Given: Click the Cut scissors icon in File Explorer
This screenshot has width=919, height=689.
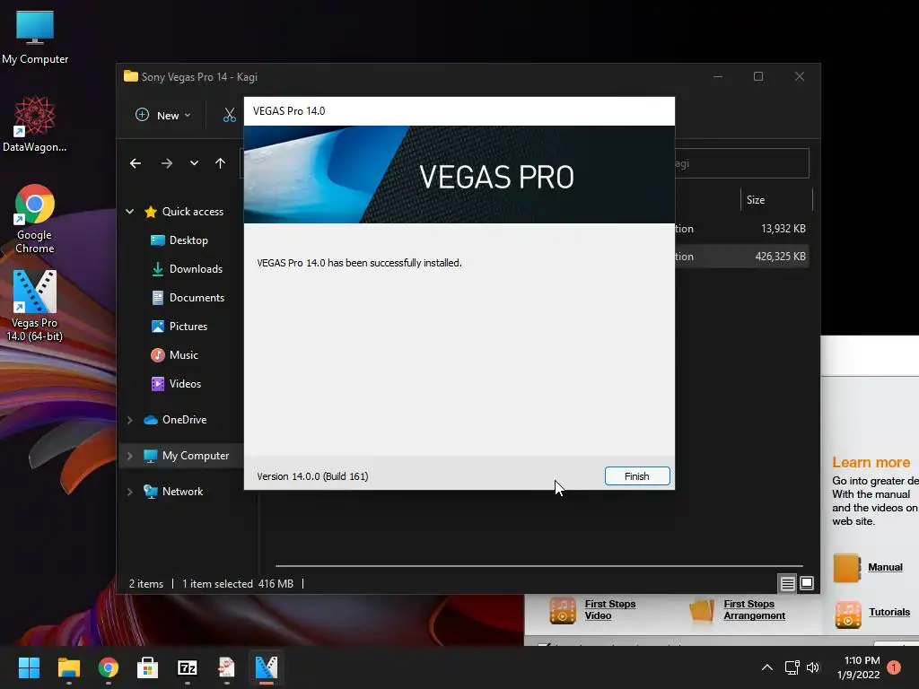Looking at the screenshot, I should tap(229, 116).
